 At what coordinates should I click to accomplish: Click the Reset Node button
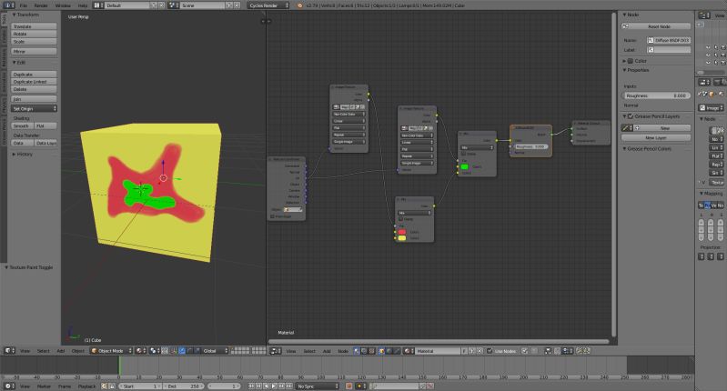656,26
